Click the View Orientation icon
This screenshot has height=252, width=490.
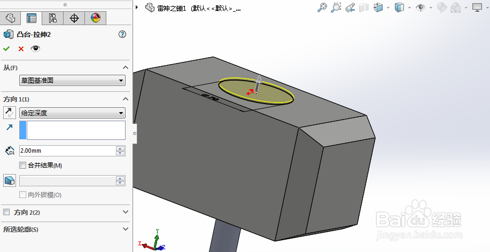click(x=378, y=7)
